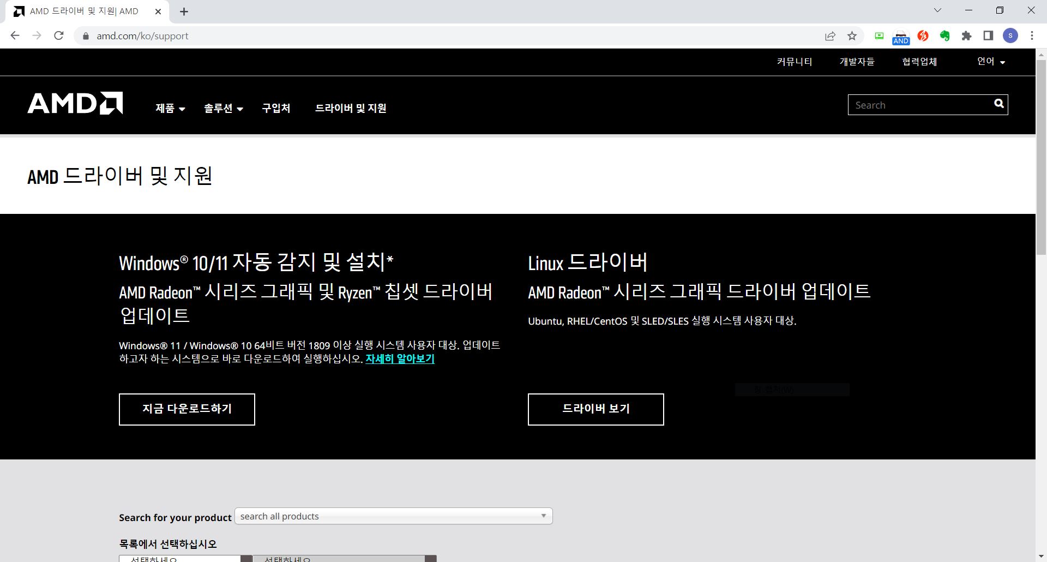Click Windows 10/11 자동 감지 및 설치 heading
Viewport: 1047px width, 562px height.
coord(256,262)
